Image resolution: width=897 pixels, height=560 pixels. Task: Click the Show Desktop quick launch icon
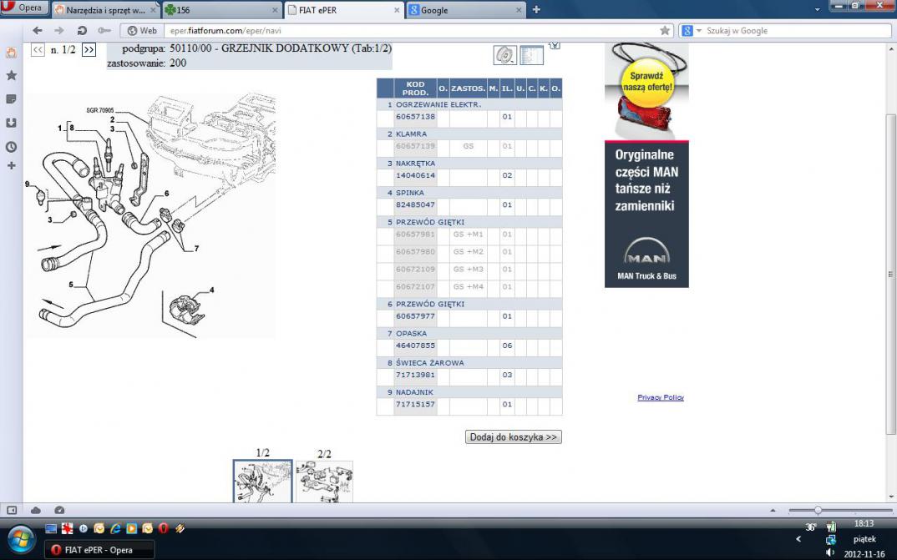[x=51, y=528]
